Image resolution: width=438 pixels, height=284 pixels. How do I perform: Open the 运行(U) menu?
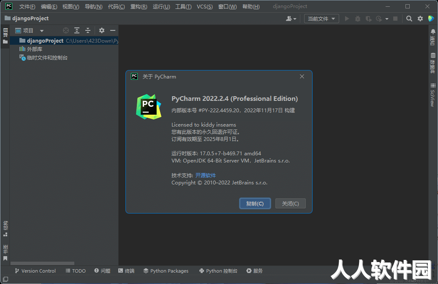click(x=161, y=6)
